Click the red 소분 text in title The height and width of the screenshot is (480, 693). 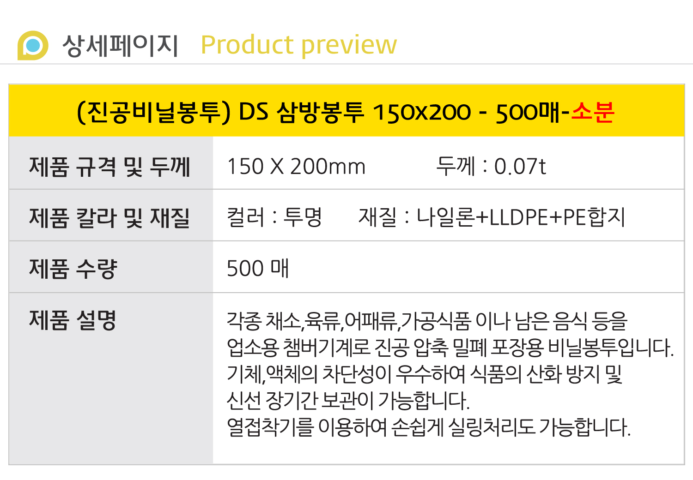[592, 112]
